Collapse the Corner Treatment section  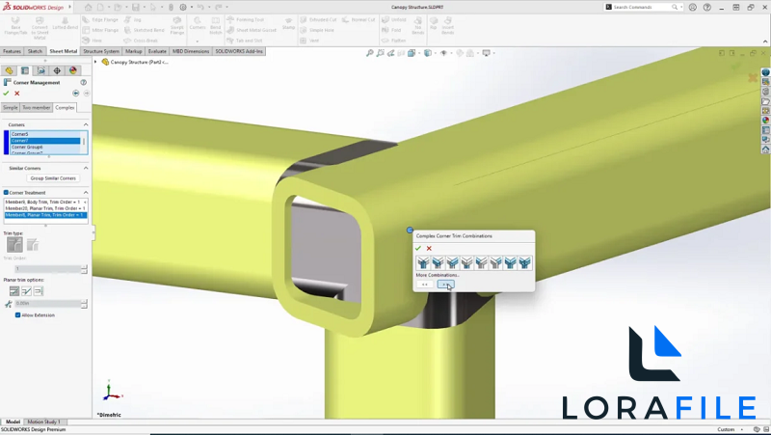[x=86, y=192]
